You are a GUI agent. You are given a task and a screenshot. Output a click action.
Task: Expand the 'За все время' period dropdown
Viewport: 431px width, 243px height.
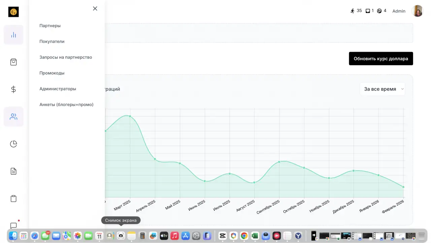pos(383,89)
